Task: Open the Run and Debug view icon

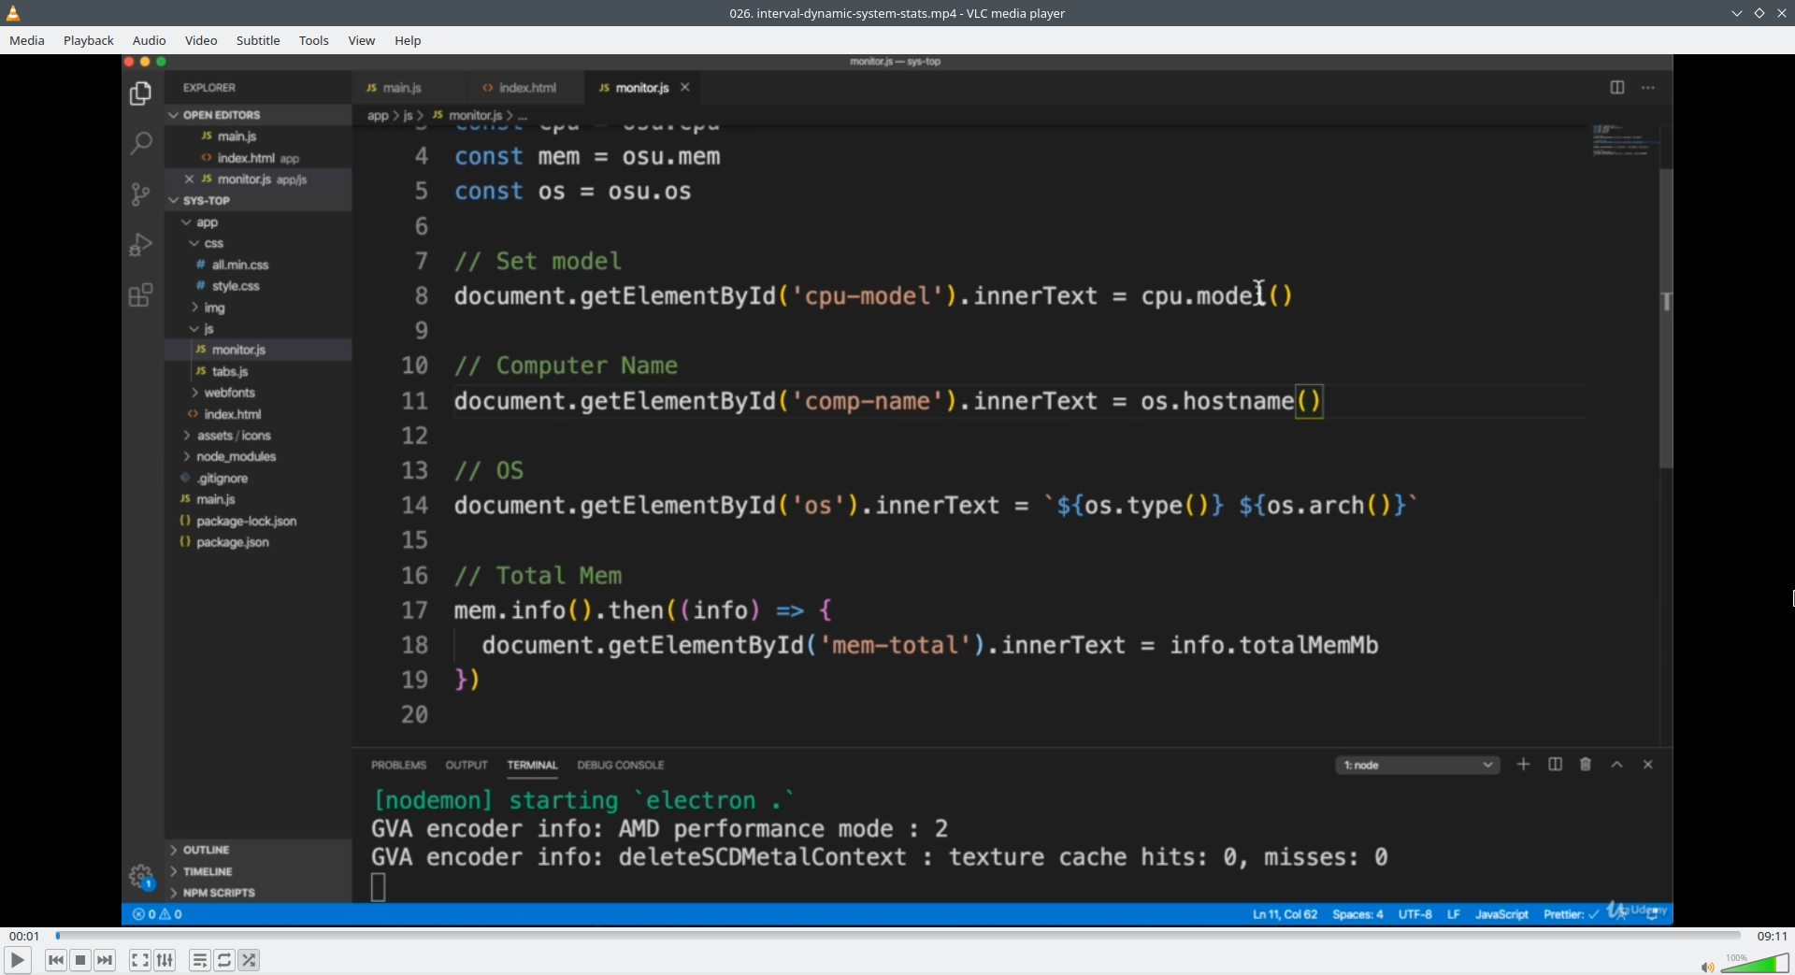Action: [x=140, y=244]
